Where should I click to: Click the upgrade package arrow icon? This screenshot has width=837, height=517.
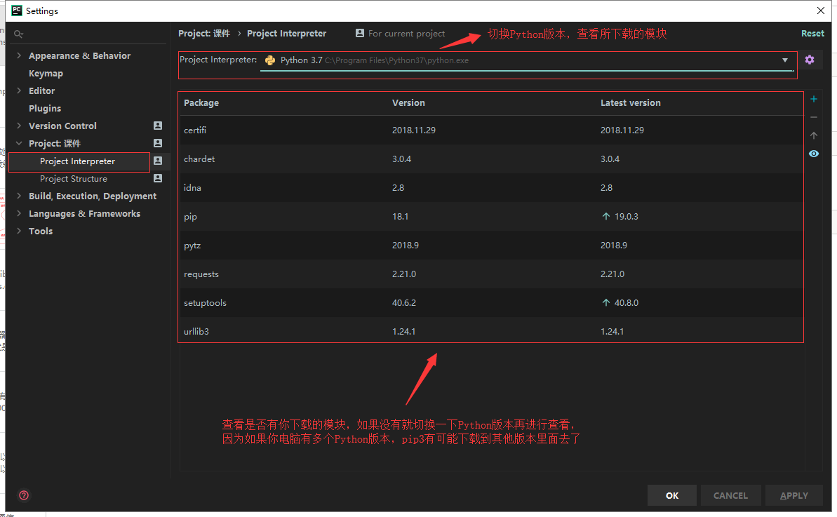coord(814,135)
